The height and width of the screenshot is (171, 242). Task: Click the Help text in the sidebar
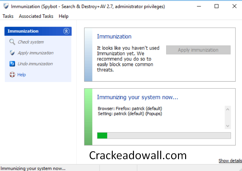(22, 75)
